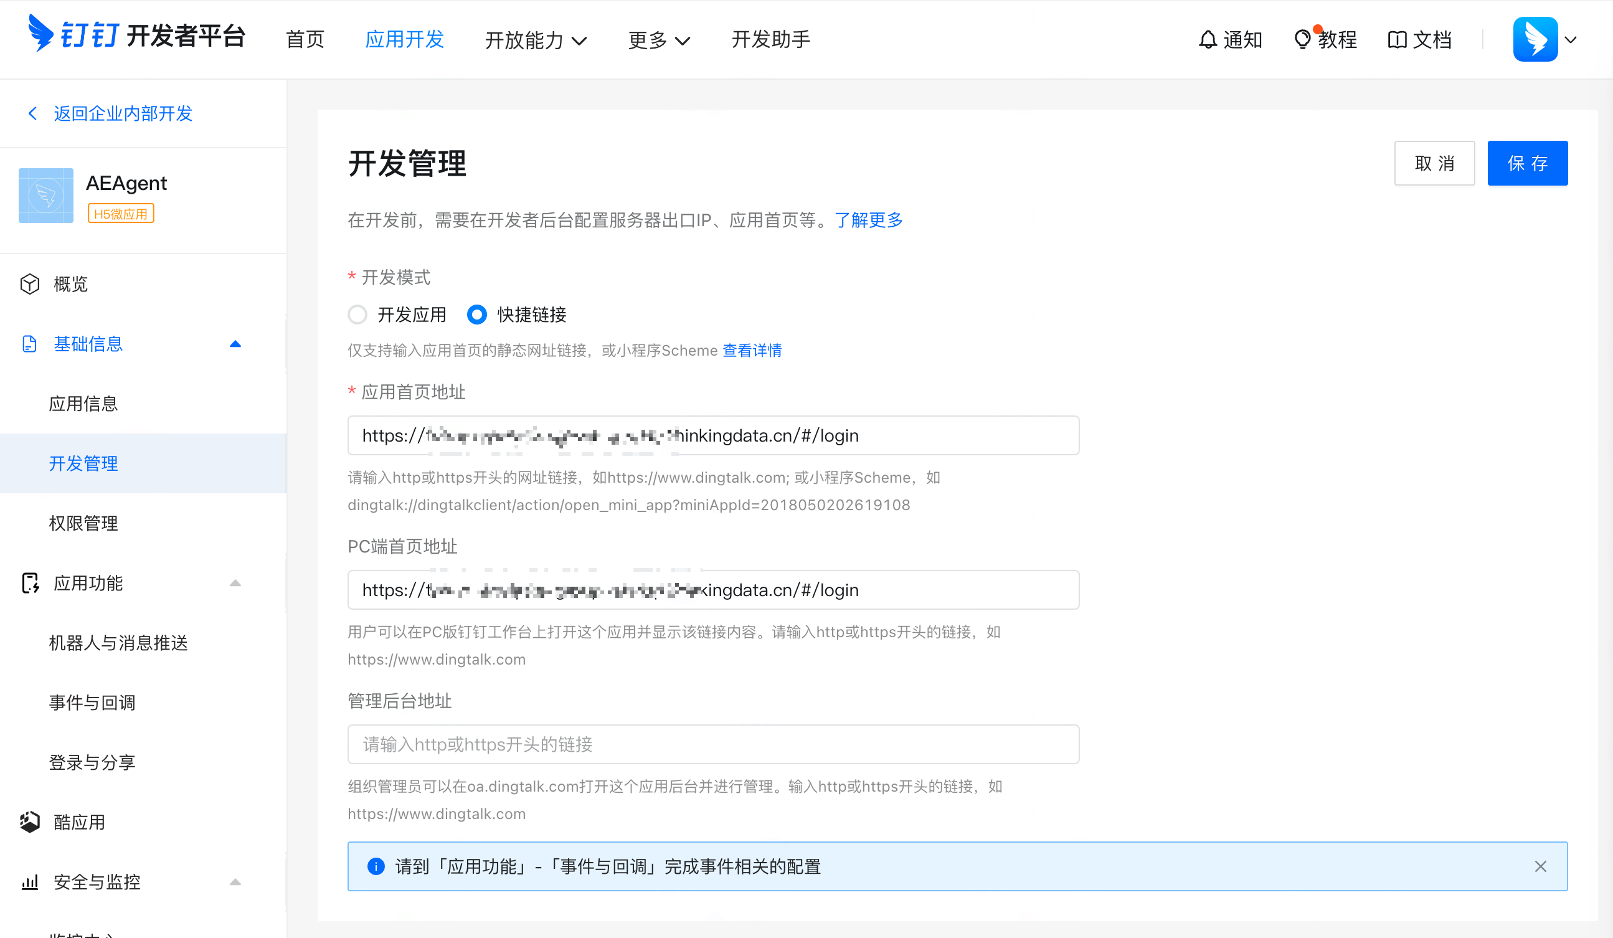Click the 安全与监控 chart icon
Viewport: 1613px width, 938px height.
coord(29,882)
